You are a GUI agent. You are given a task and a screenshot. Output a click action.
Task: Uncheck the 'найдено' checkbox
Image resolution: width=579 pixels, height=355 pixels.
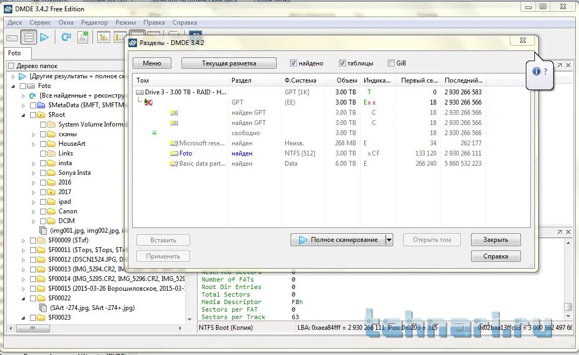coord(293,63)
